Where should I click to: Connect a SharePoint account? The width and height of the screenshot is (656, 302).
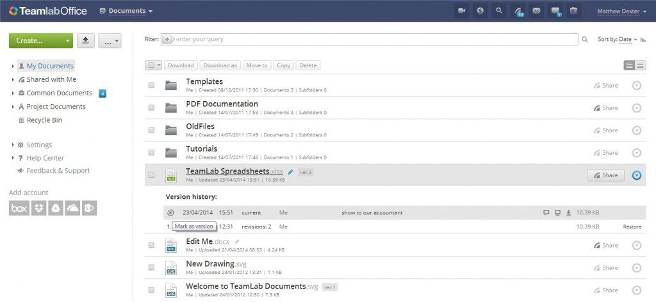(89, 208)
